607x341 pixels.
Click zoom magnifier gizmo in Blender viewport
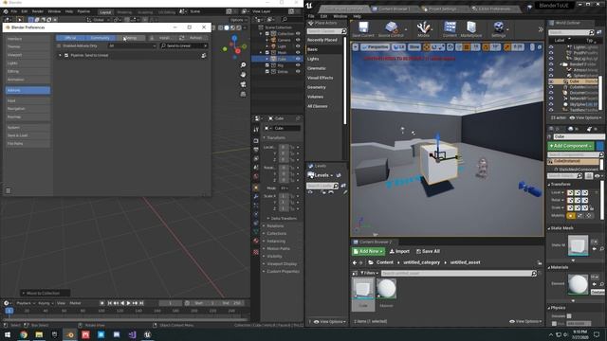243,64
